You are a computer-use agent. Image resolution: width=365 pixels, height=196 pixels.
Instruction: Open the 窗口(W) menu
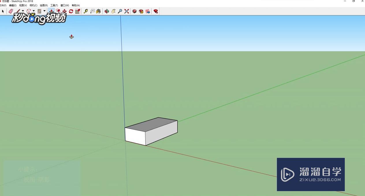65,5
